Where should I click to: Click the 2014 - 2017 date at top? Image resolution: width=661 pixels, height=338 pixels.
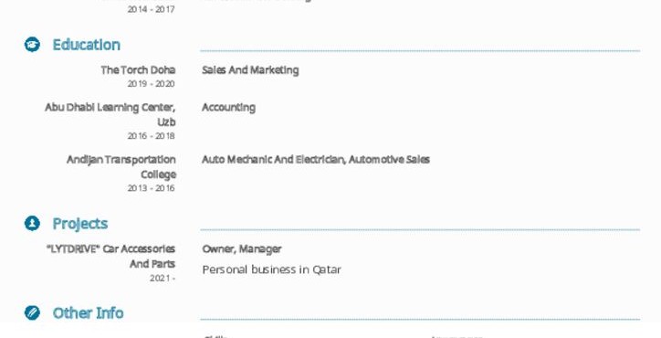tap(152, 9)
